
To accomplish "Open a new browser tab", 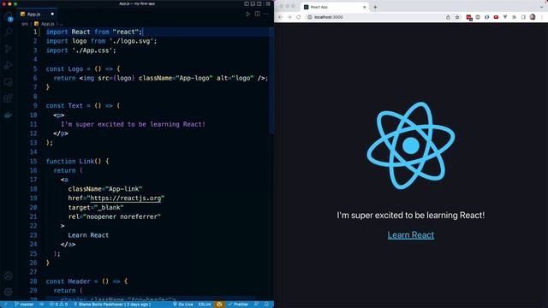I will [375, 7].
